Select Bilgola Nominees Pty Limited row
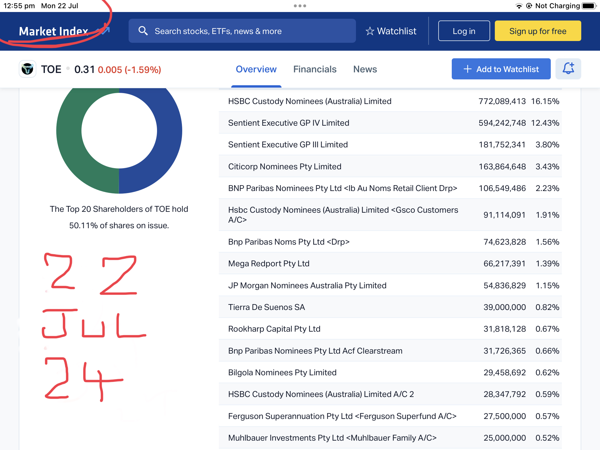This screenshot has height=450, width=600. pos(390,372)
